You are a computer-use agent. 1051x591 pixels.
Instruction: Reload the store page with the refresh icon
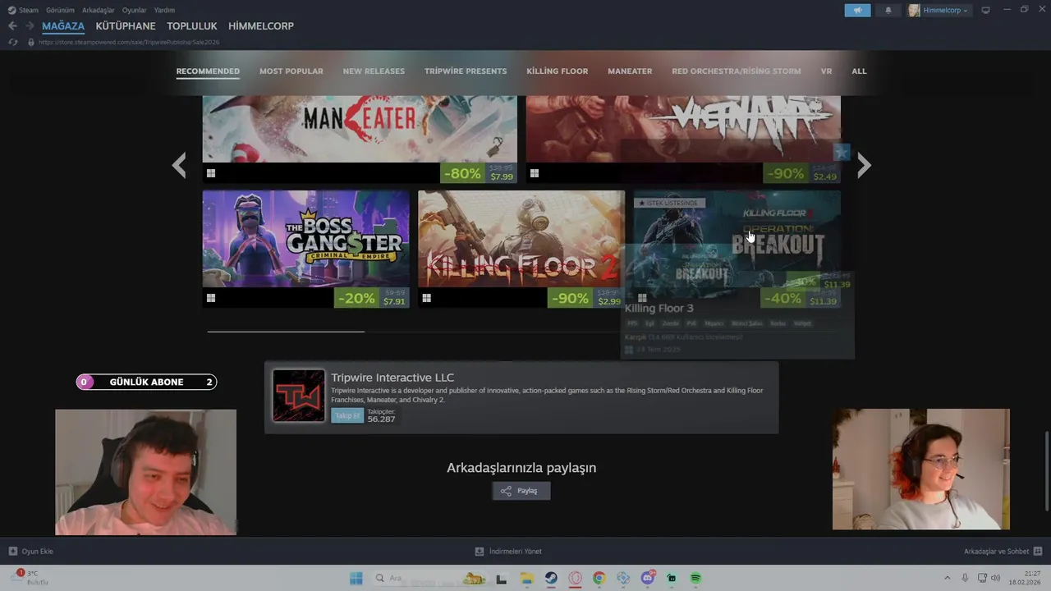(x=12, y=42)
